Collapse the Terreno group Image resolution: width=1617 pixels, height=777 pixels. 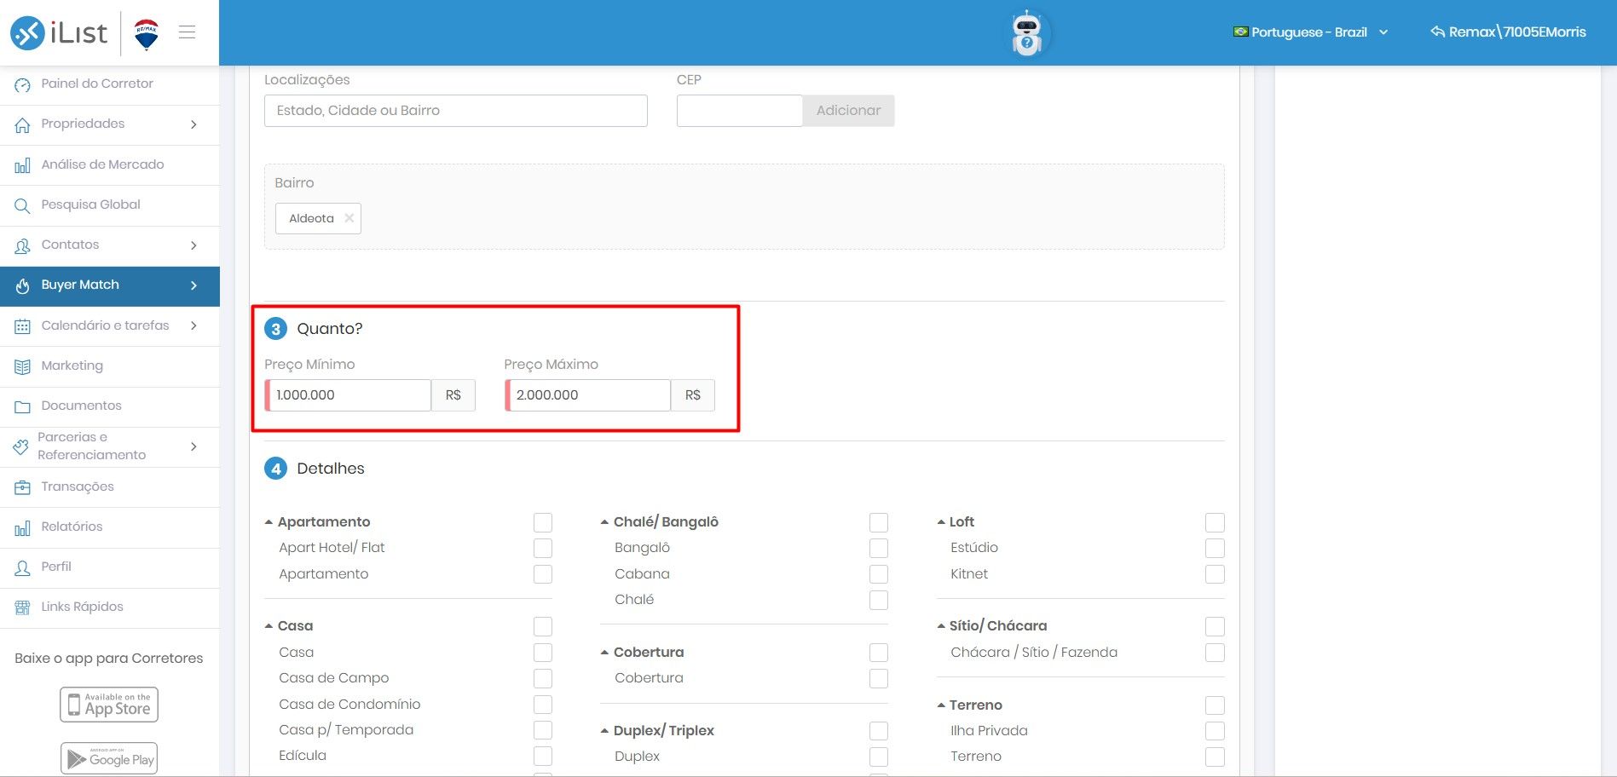click(941, 705)
